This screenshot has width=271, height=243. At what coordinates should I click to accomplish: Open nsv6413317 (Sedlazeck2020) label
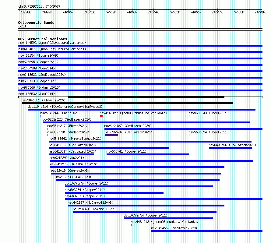click(x=72, y=151)
